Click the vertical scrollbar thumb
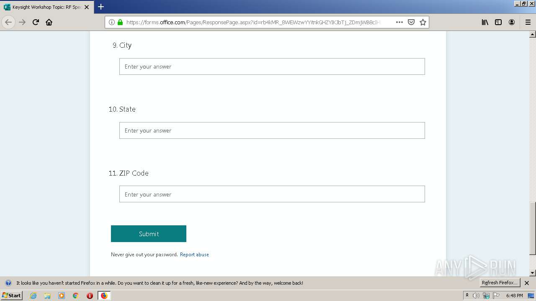This screenshot has height=301, width=536. pos(533,228)
